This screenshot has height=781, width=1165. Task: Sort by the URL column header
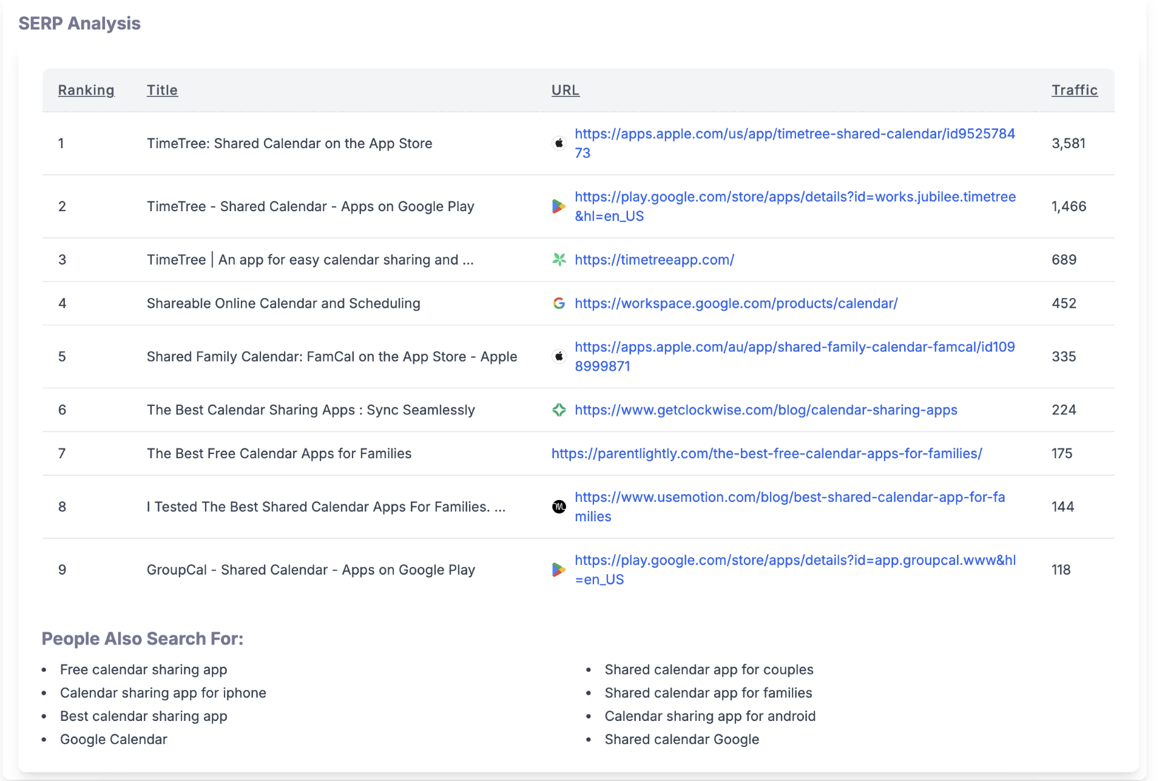pos(565,90)
